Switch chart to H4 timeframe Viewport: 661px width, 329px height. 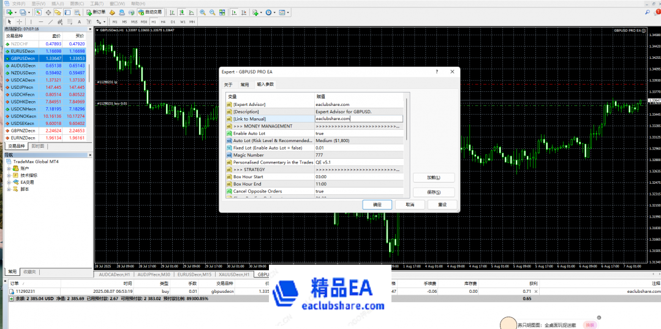pyautogui.click(x=163, y=21)
